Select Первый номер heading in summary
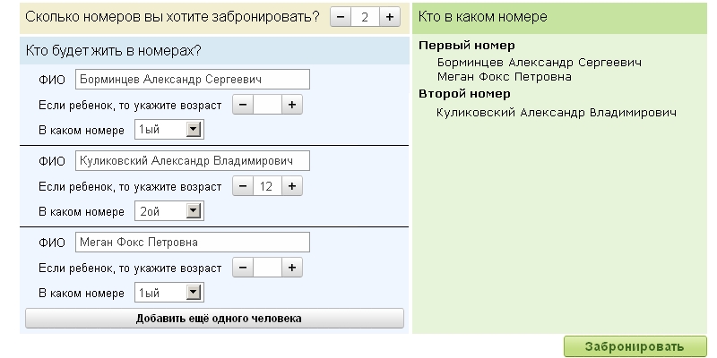 (x=467, y=46)
